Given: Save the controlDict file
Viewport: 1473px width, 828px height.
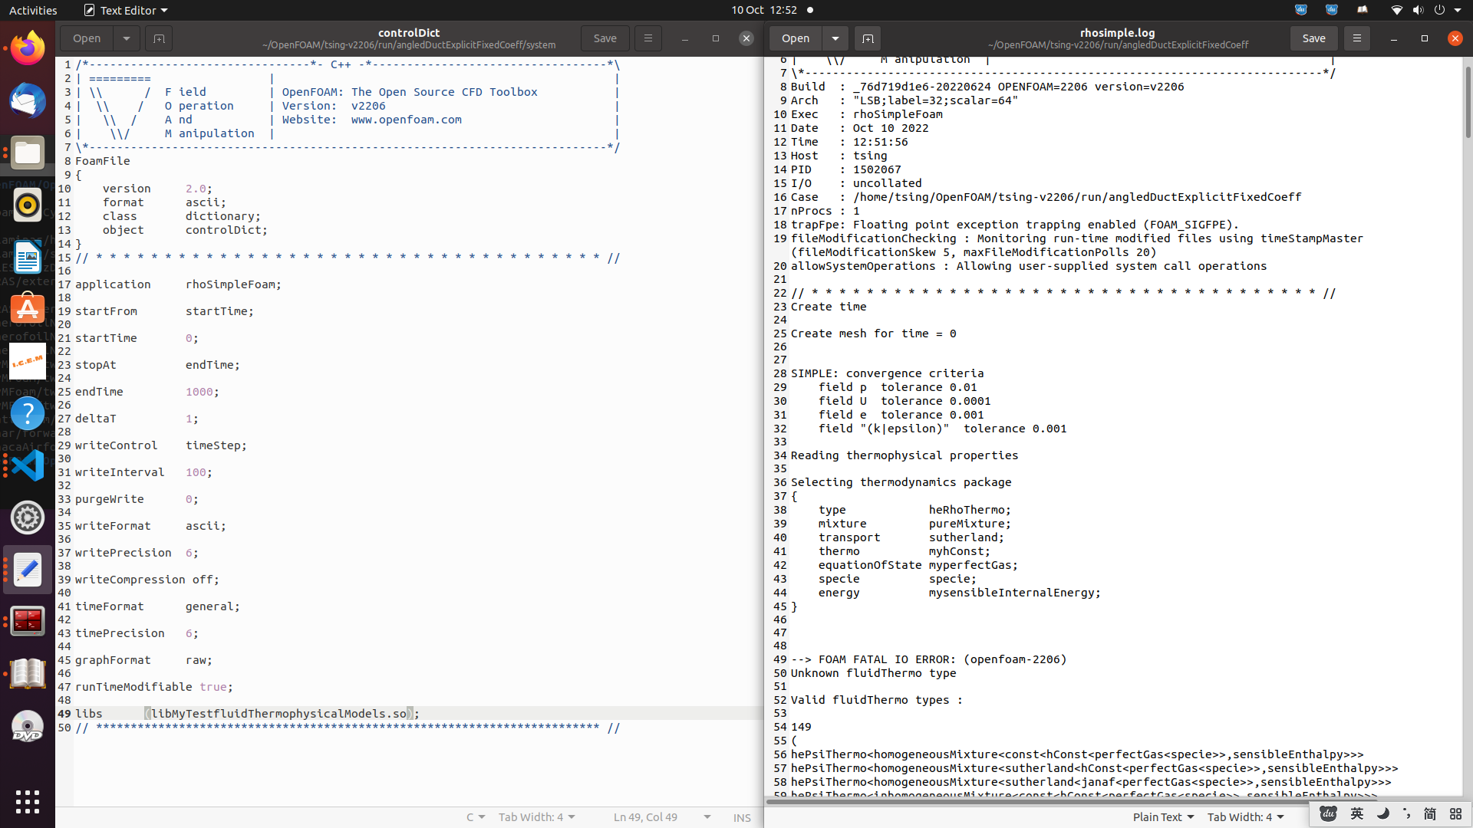Looking at the screenshot, I should pyautogui.click(x=604, y=38).
